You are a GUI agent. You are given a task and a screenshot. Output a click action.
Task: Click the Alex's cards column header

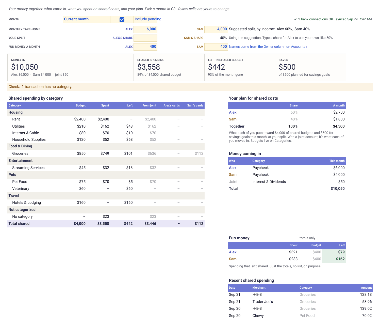pos(172,105)
